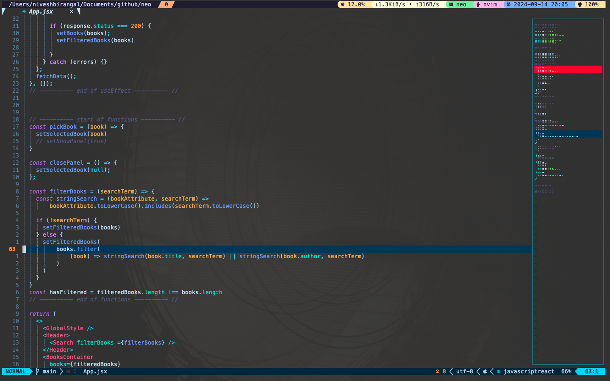Click the tmux window index 0
610x381 pixels.
(x=166, y=4)
